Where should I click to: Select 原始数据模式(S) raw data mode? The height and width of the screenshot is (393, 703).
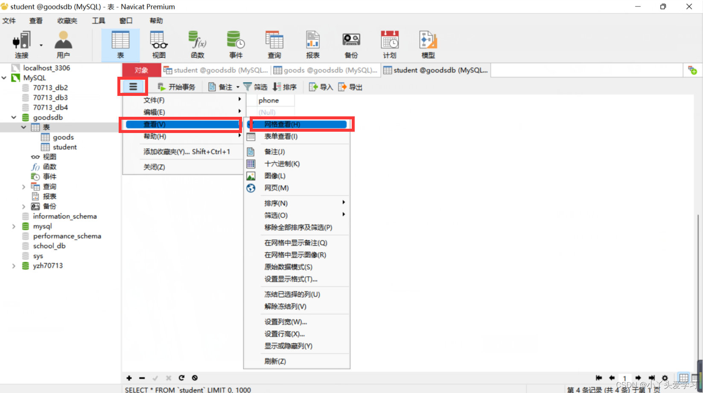[297, 267]
